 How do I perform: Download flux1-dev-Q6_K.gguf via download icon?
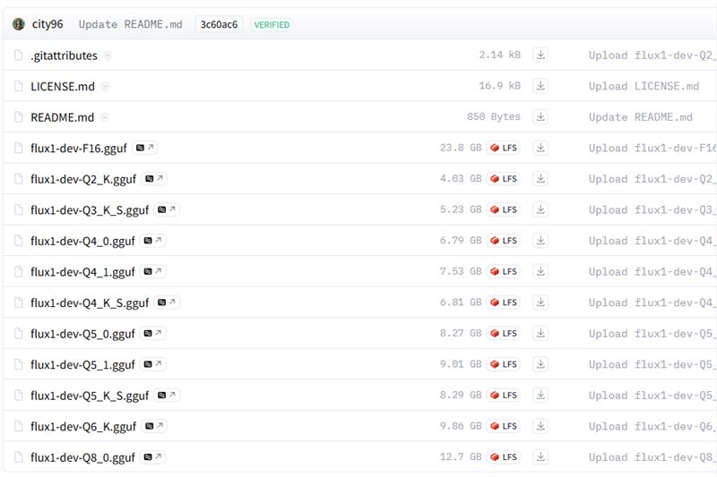tap(540, 426)
